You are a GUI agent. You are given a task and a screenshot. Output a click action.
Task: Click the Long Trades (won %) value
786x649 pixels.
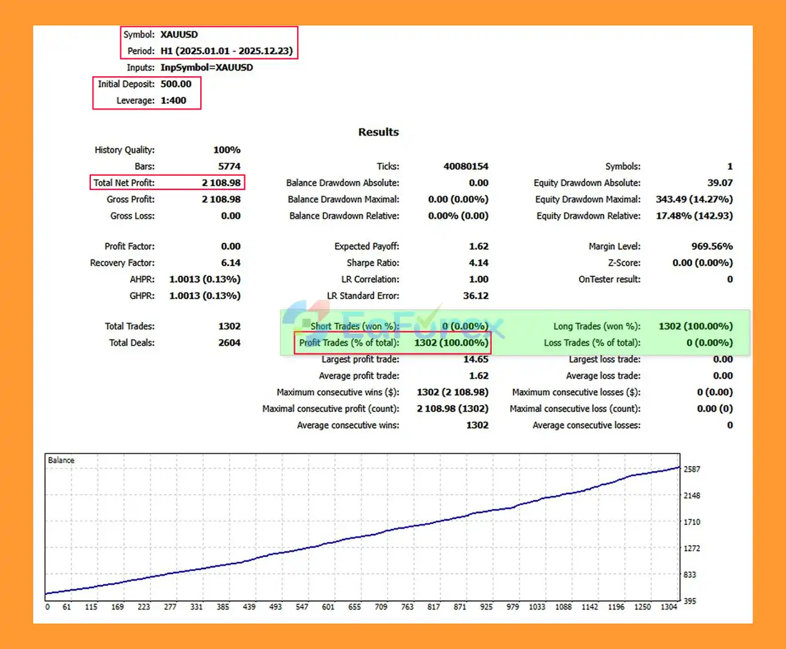pyautogui.click(x=695, y=326)
